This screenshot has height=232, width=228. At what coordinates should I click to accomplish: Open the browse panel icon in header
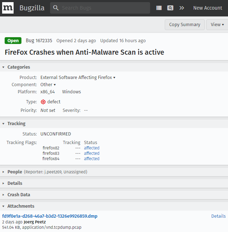coord(159,8)
